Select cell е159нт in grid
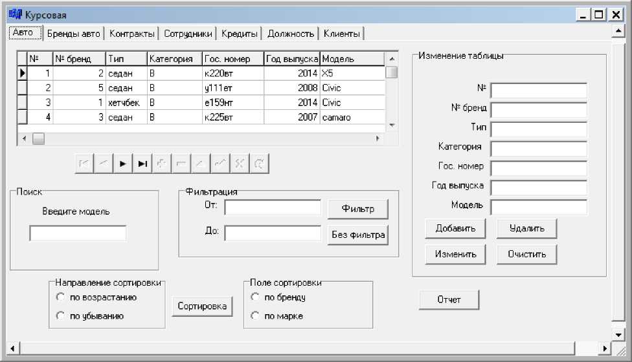The image size is (632, 362). pos(233,102)
